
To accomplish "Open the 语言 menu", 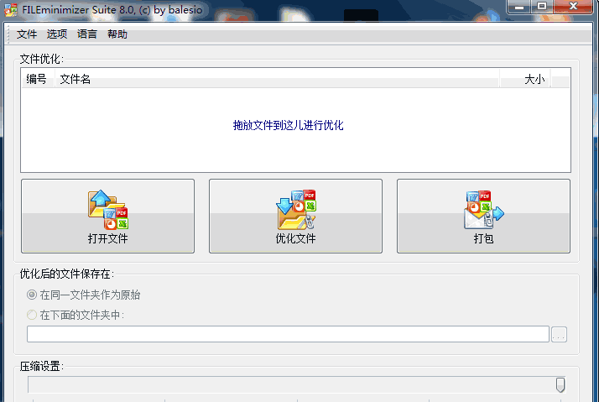I will click(87, 34).
